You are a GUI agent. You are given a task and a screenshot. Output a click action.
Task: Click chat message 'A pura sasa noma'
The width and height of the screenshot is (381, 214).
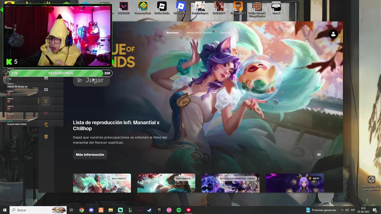tap(17, 124)
